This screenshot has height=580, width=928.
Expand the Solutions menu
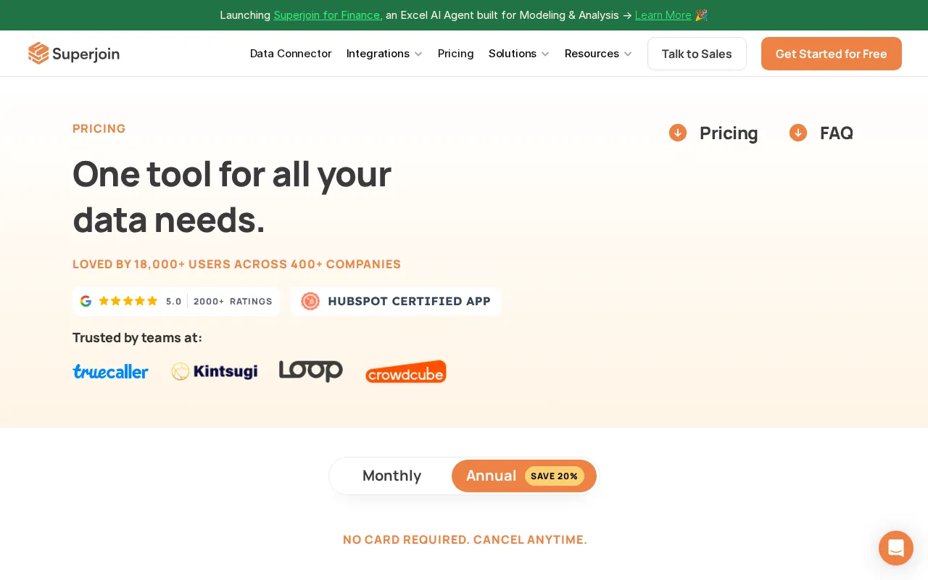tap(519, 54)
